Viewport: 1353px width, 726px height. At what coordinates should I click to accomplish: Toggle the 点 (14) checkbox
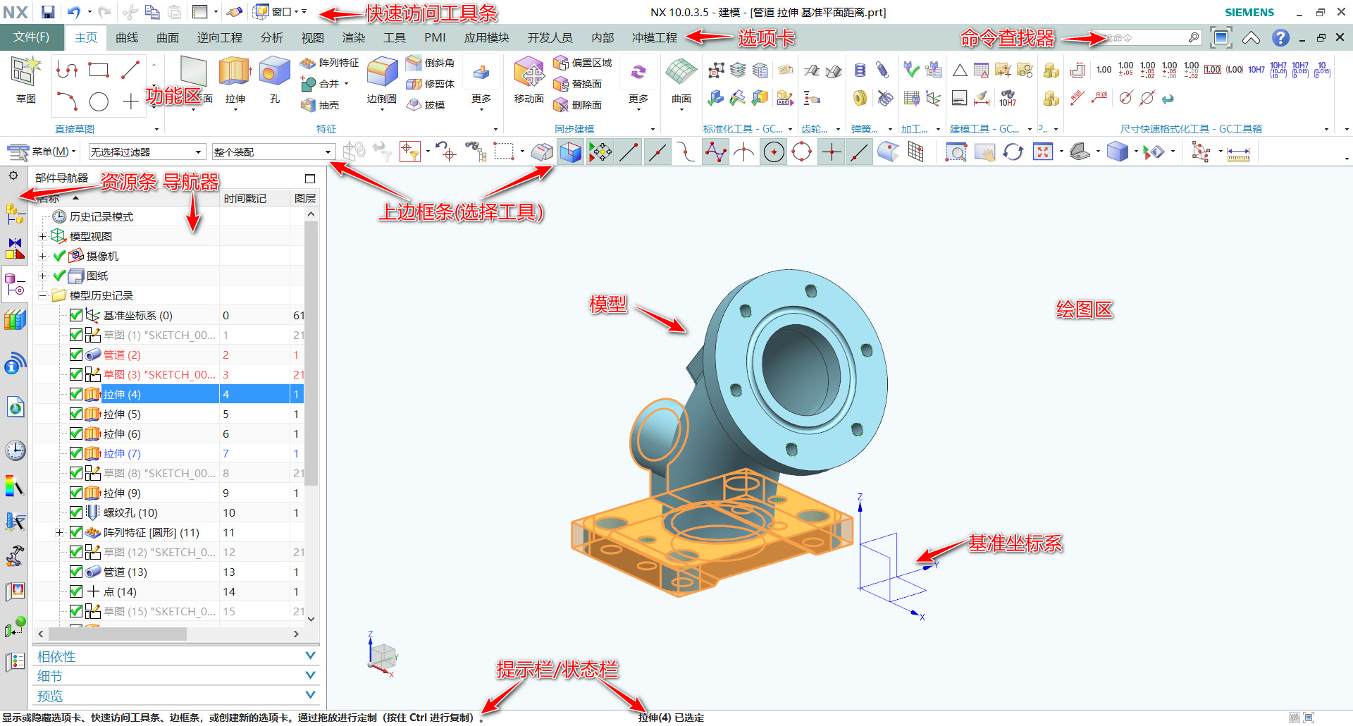pyautogui.click(x=76, y=591)
